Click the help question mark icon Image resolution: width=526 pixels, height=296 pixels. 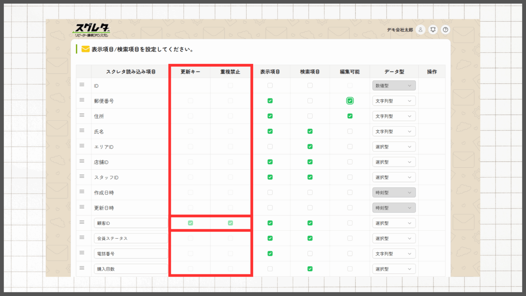[x=445, y=30]
